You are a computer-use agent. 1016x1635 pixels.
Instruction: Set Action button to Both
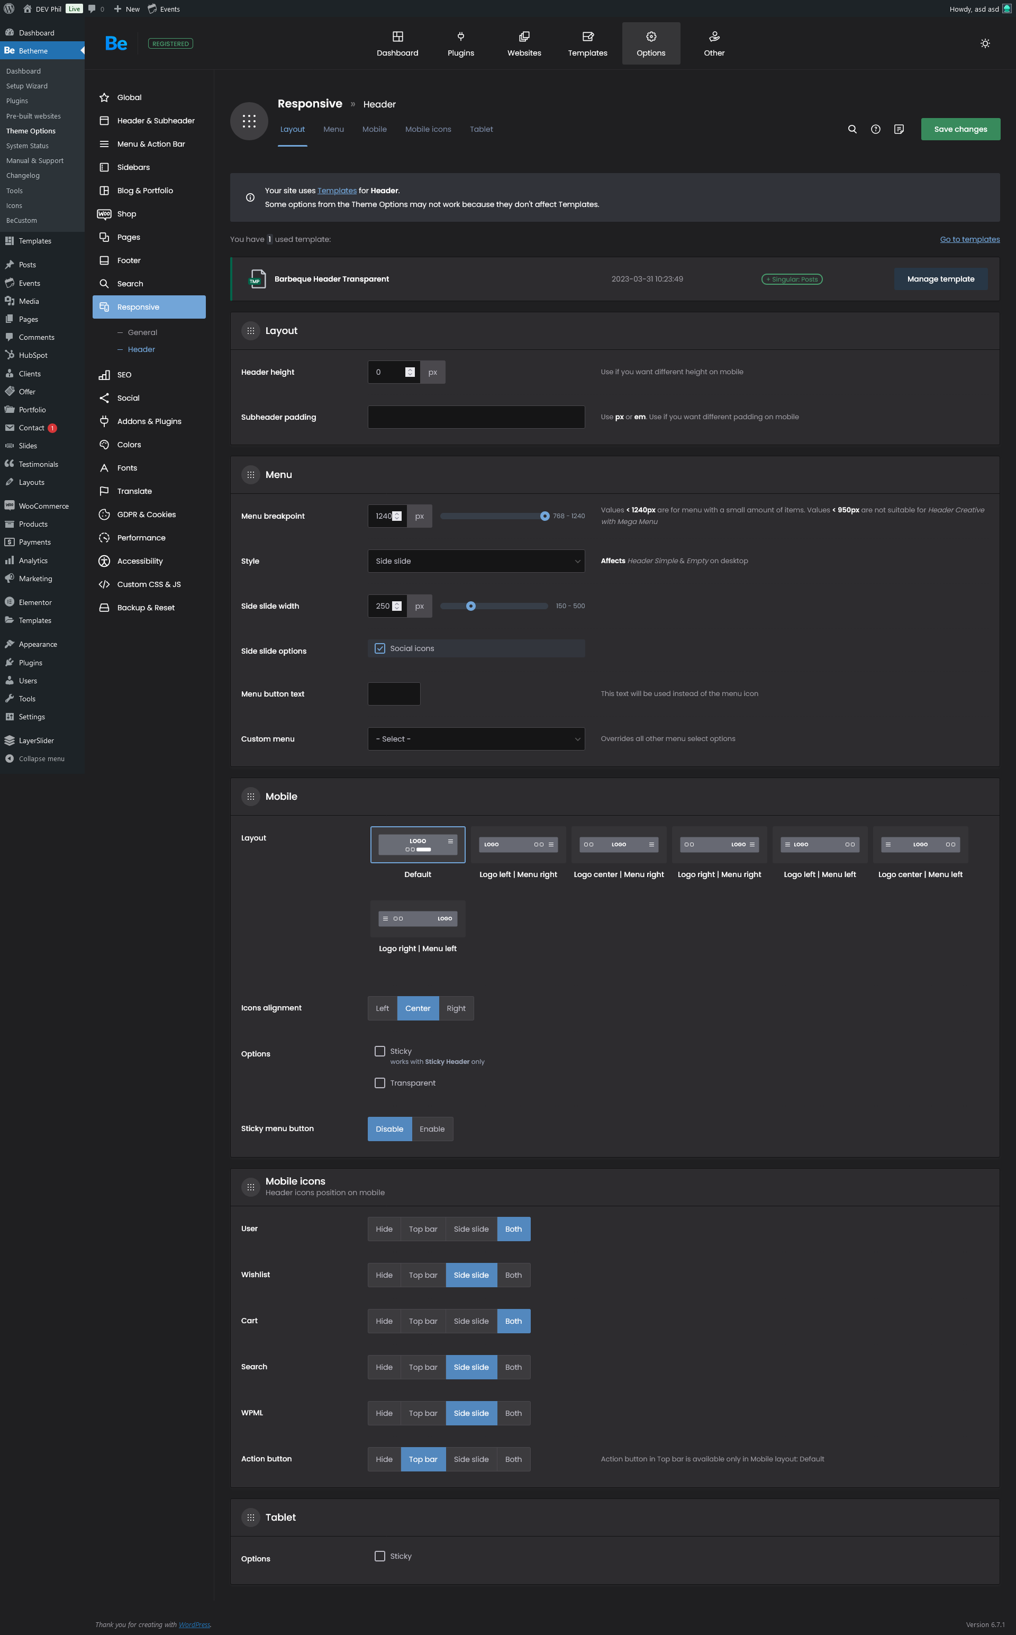coord(513,1459)
